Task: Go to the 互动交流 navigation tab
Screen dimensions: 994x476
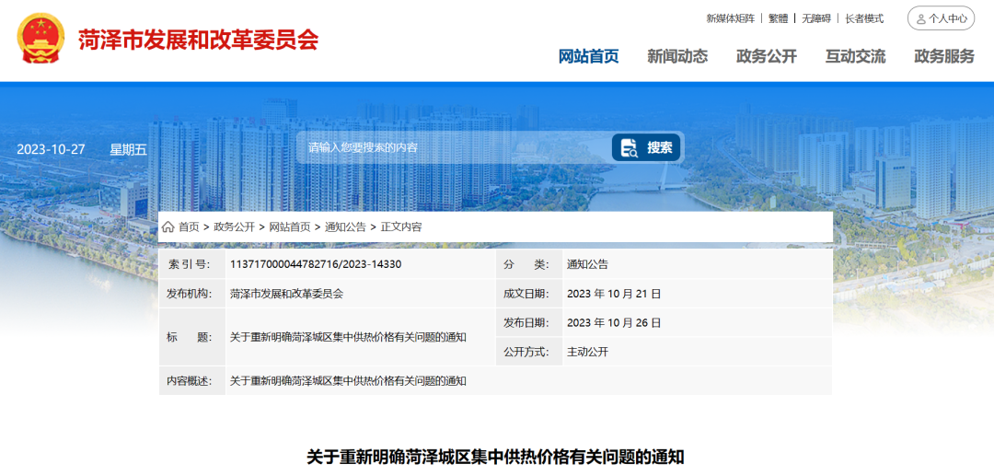Action: click(855, 56)
